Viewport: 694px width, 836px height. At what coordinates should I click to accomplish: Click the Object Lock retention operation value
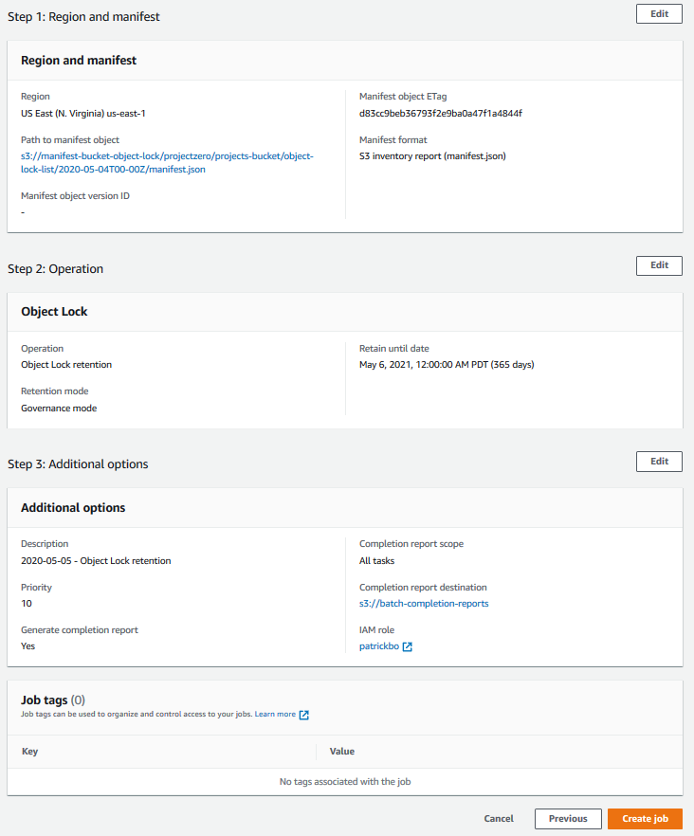[x=66, y=365]
